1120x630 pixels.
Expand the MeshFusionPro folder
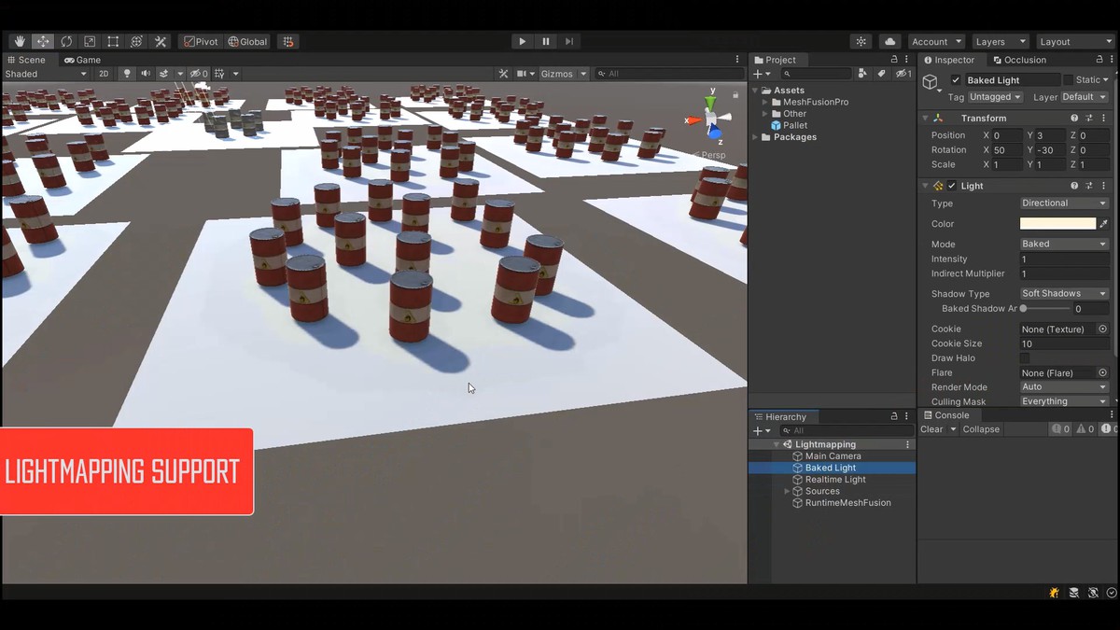pyautogui.click(x=765, y=103)
